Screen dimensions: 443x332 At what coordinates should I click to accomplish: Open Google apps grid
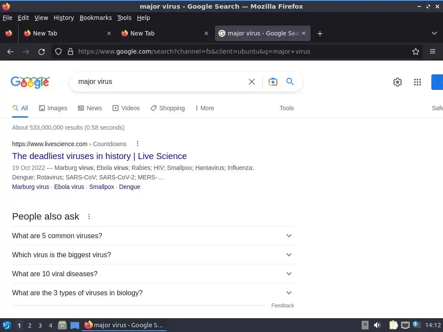coord(417,82)
